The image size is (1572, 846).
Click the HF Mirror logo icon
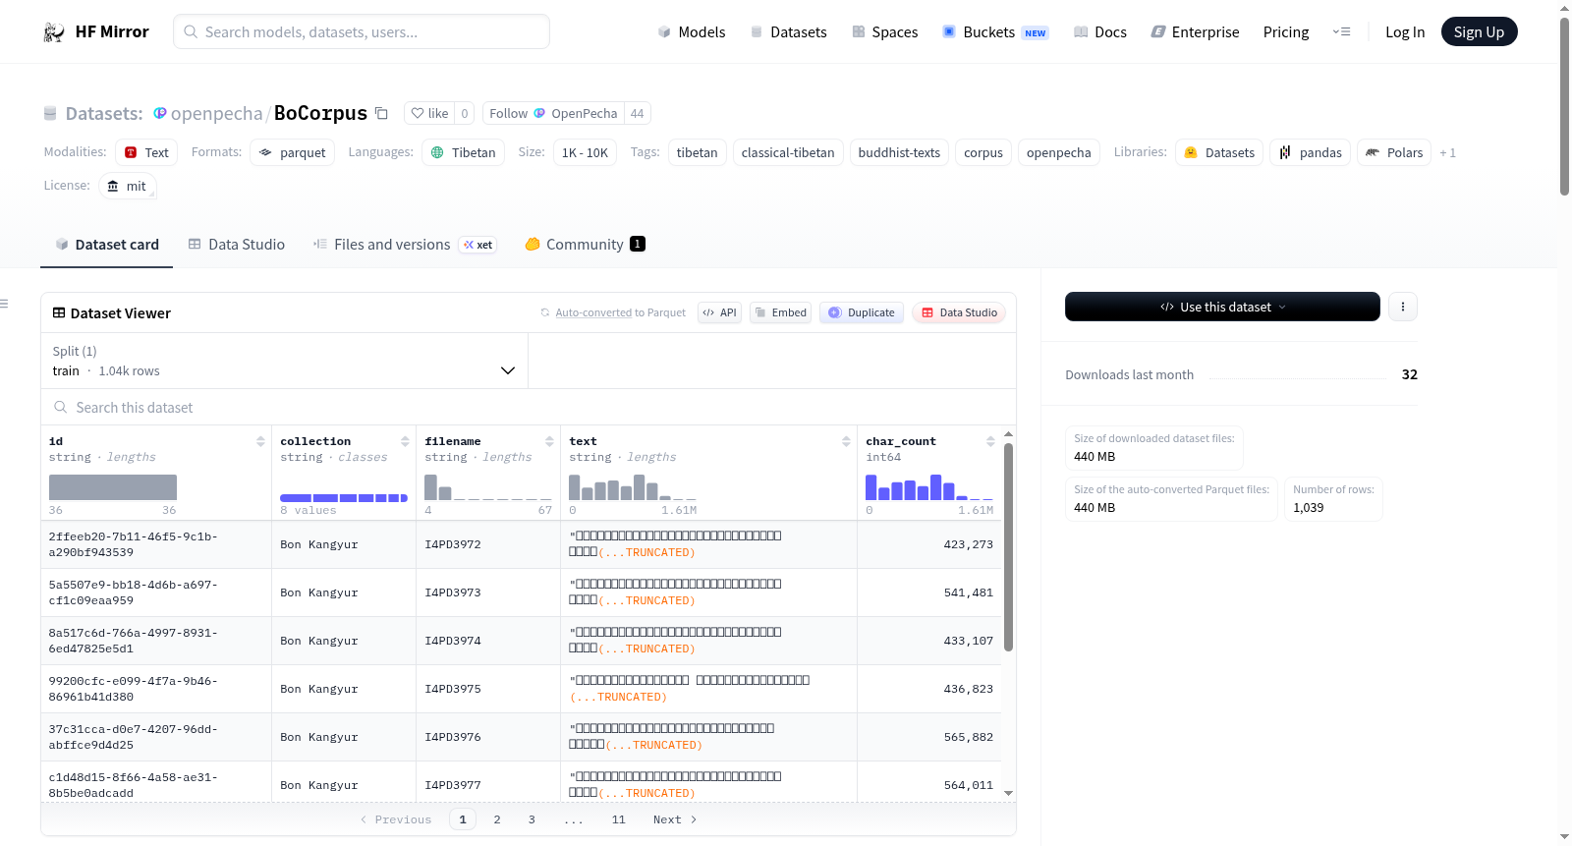click(x=54, y=32)
